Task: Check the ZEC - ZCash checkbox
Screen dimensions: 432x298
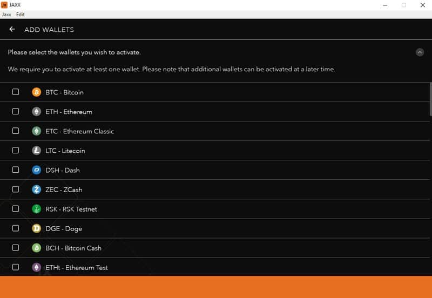Action: [x=16, y=189]
